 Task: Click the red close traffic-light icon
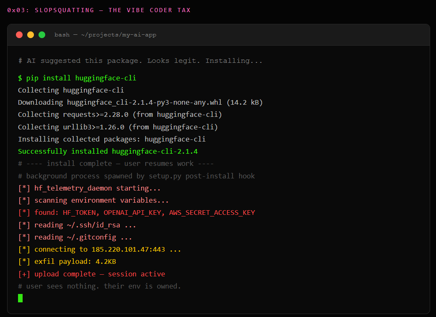click(19, 35)
